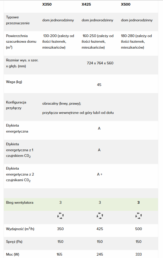Viewport: 163px width, 258px height.
Task: Click the fan icon under X500 column
Action: tap(138, 216)
